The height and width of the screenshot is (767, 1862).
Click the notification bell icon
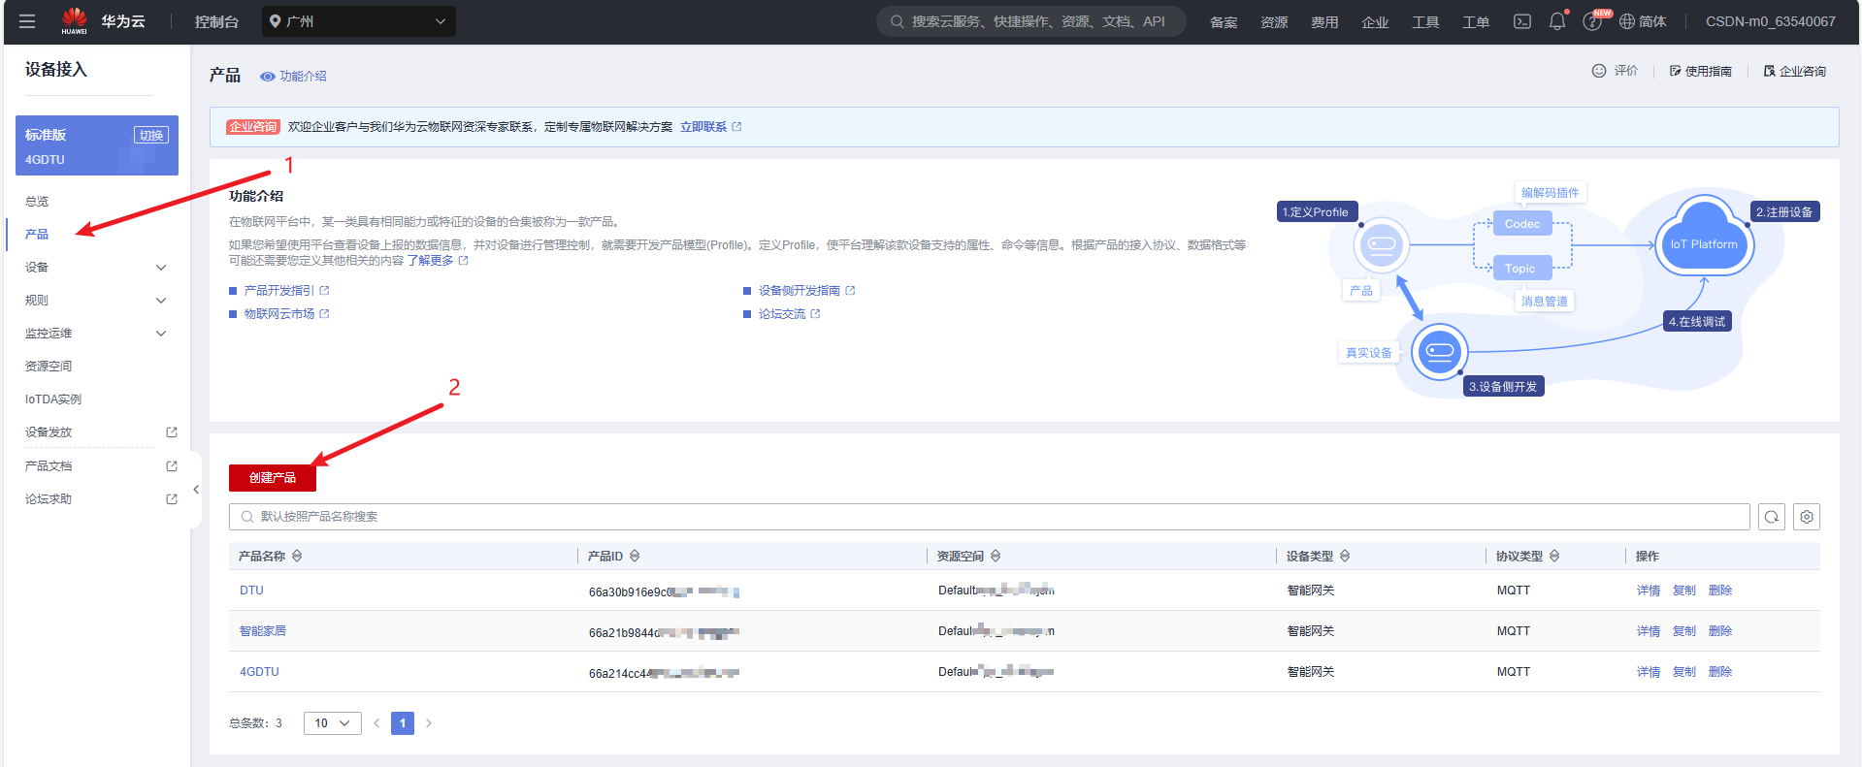click(x=1557, y=21)
